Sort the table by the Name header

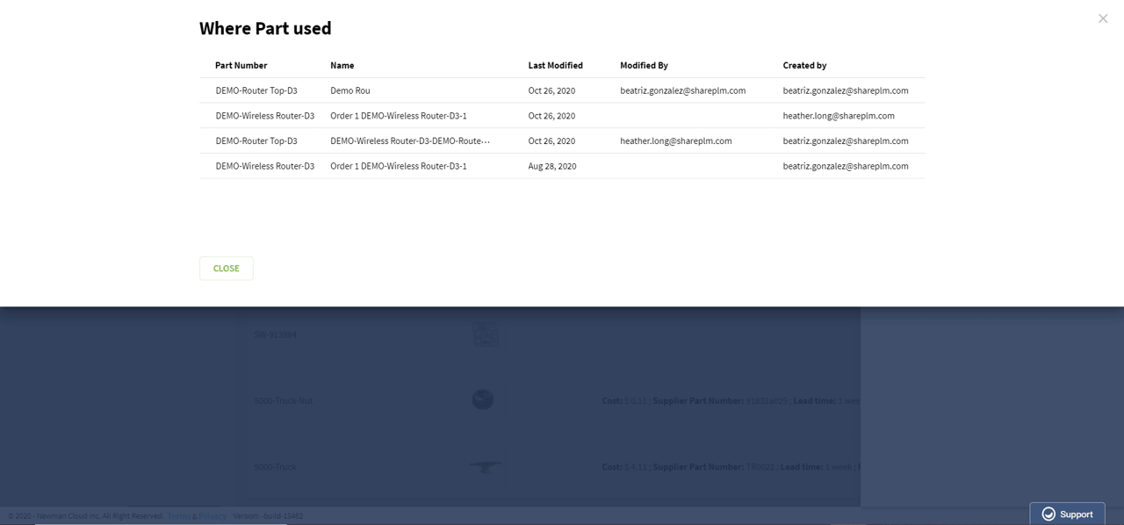342,65
